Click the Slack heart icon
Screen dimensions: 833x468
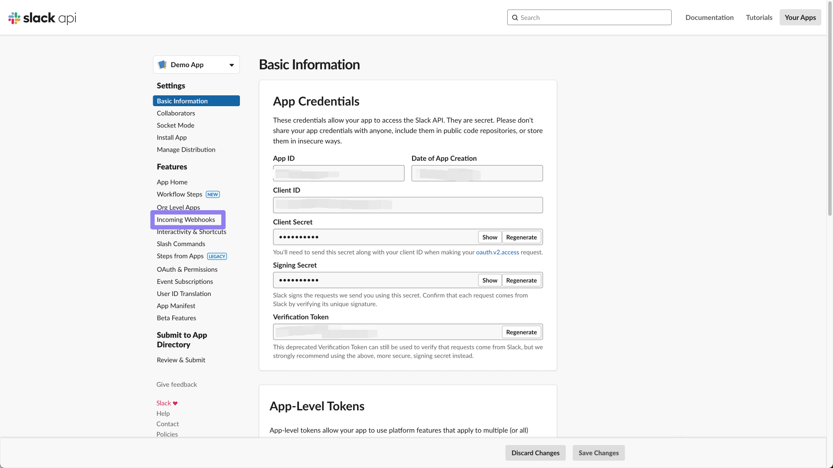[174, 403]
